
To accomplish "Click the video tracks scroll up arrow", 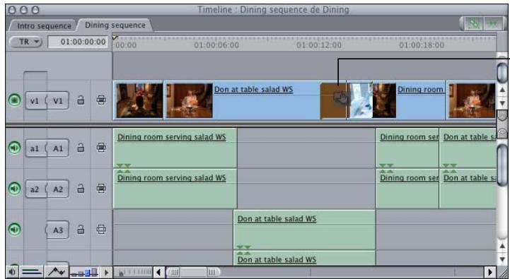I will [x=502, y=90].
